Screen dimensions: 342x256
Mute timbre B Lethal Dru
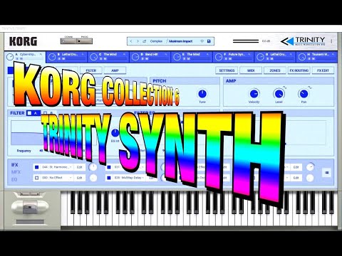pos(63,58)
